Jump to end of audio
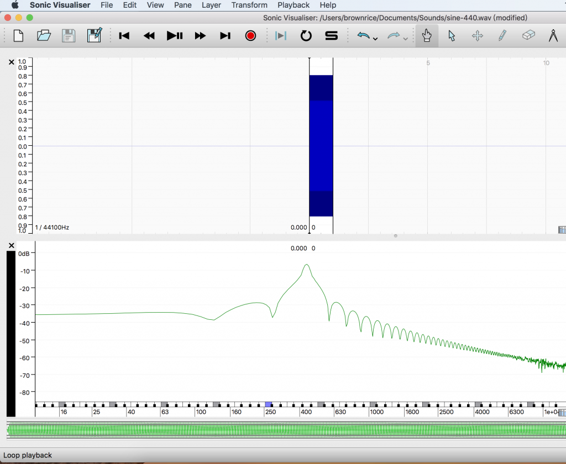 226,36
